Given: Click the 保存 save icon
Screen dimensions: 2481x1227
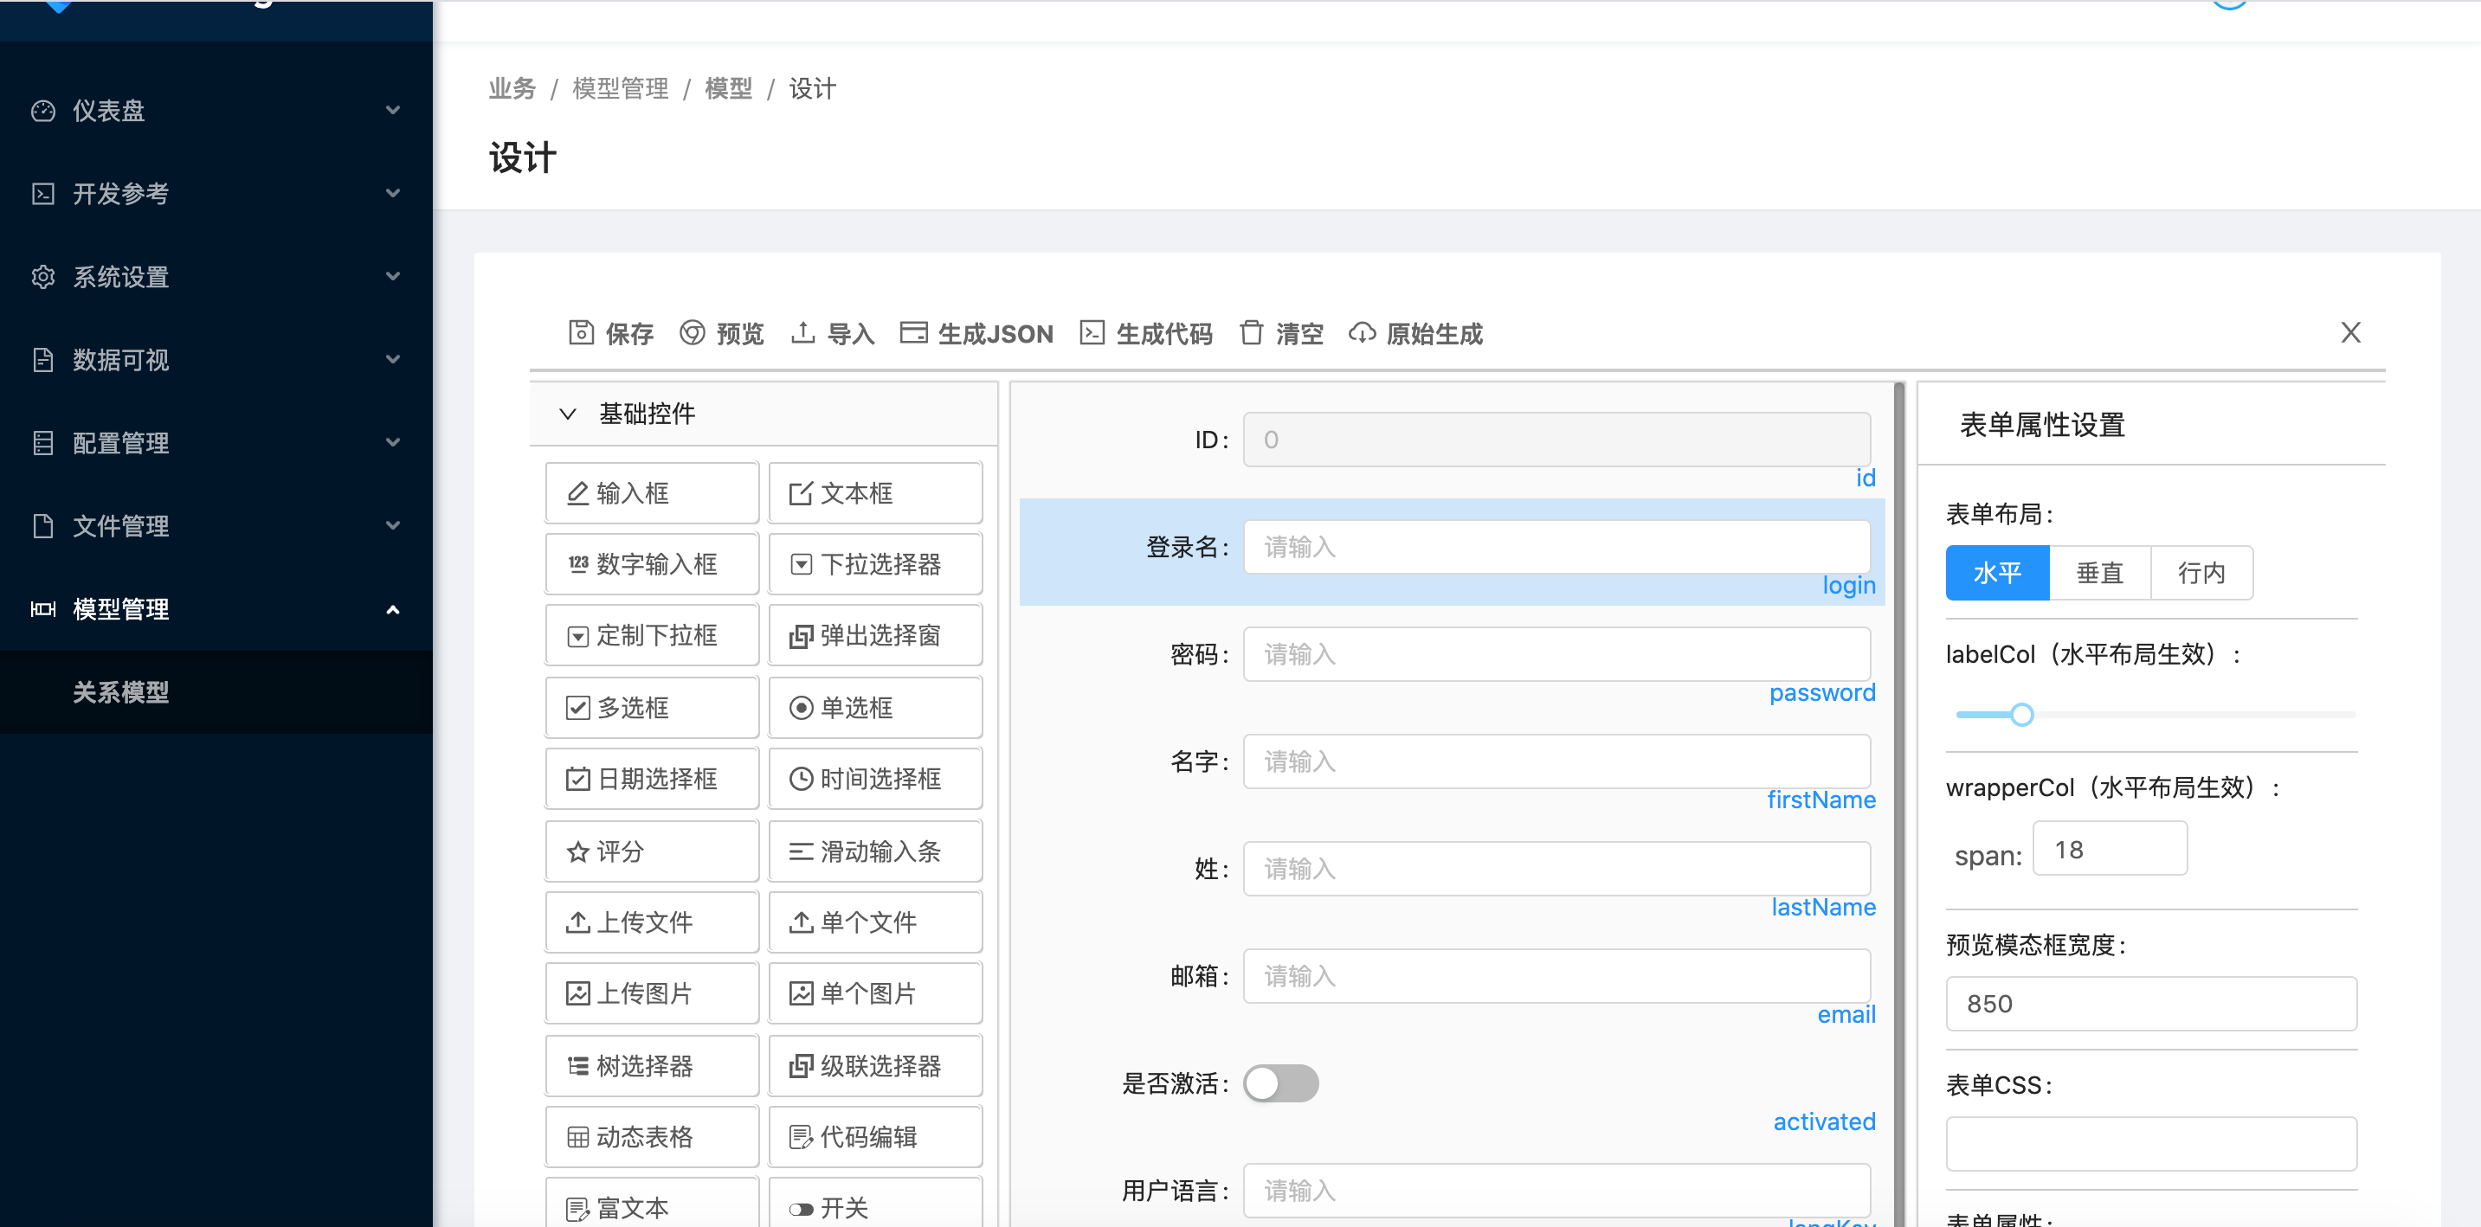Looking at the screenshot, I should [581, 333].
